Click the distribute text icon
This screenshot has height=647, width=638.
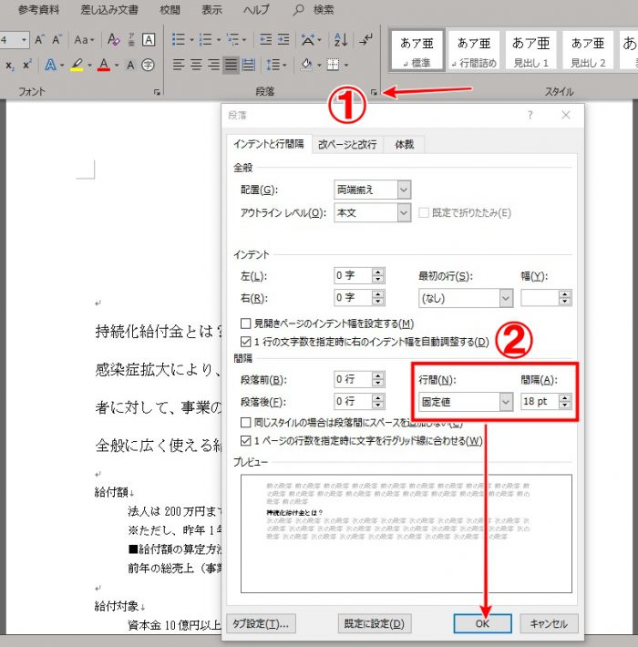(x=249, y=65)
